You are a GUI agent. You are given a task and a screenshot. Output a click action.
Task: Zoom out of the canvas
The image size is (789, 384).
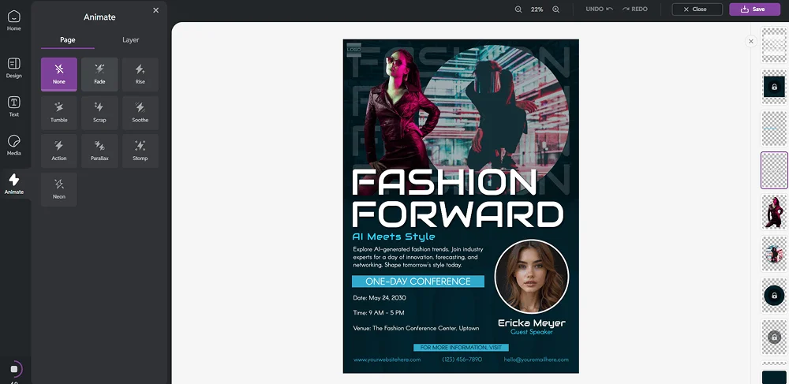(x=518, y=9)
